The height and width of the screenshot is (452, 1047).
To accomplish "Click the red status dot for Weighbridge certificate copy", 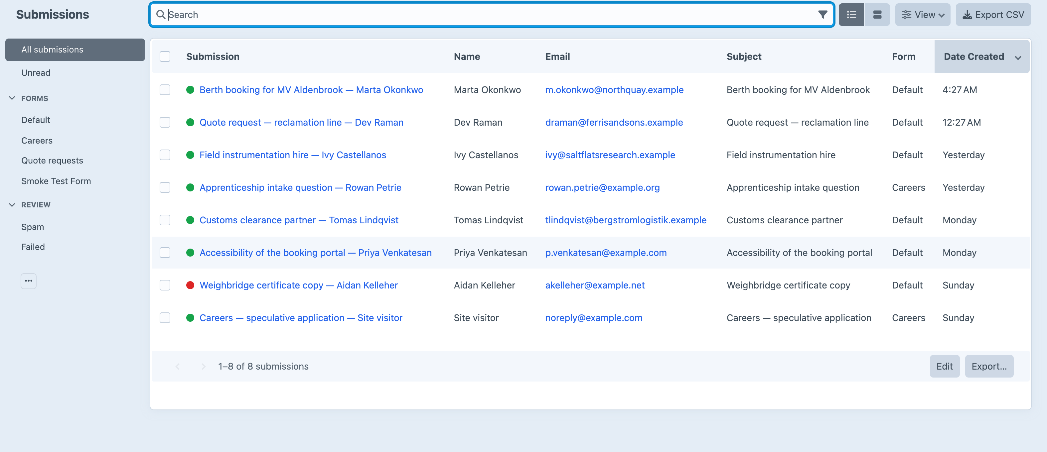I will coord(190,285).
